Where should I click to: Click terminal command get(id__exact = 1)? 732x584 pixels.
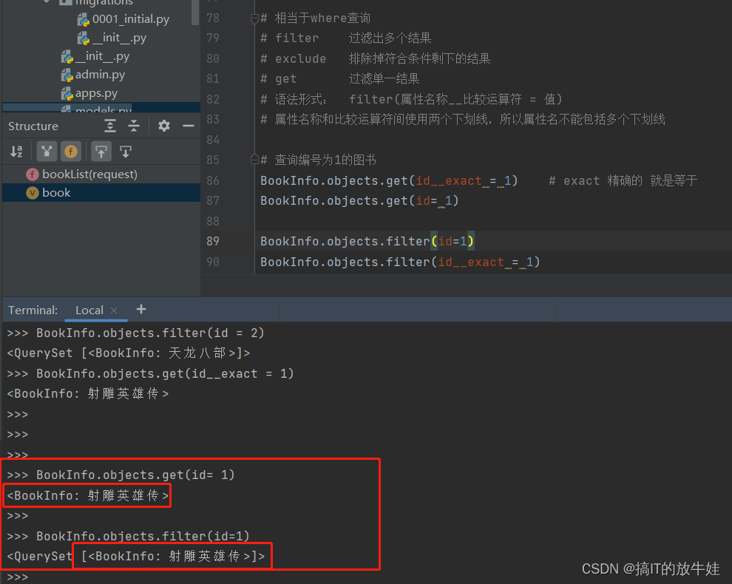click(166, 374)
